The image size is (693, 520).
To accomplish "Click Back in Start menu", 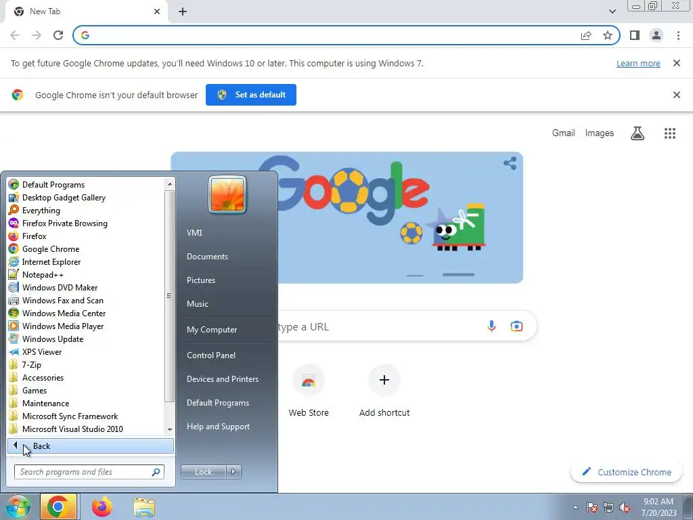I will click(x=91, y=446).
